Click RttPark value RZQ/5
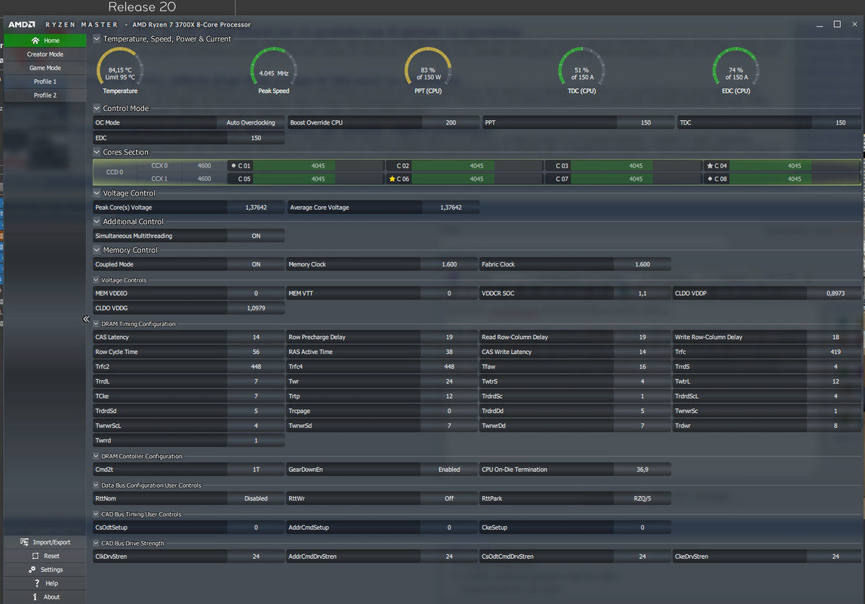This screenshot has height=604, width=865. tap(642, 498)
